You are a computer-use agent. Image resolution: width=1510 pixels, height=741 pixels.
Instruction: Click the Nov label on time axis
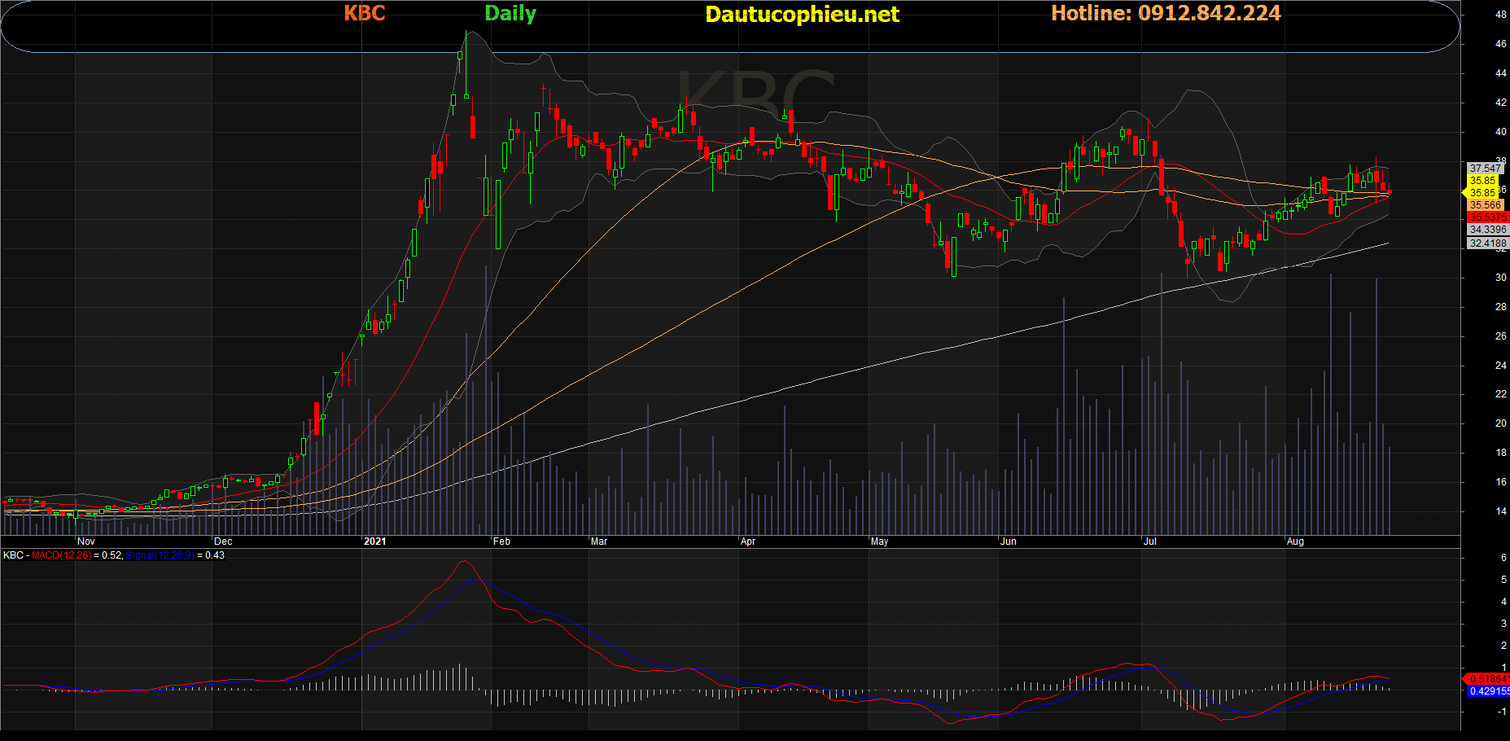85,541
